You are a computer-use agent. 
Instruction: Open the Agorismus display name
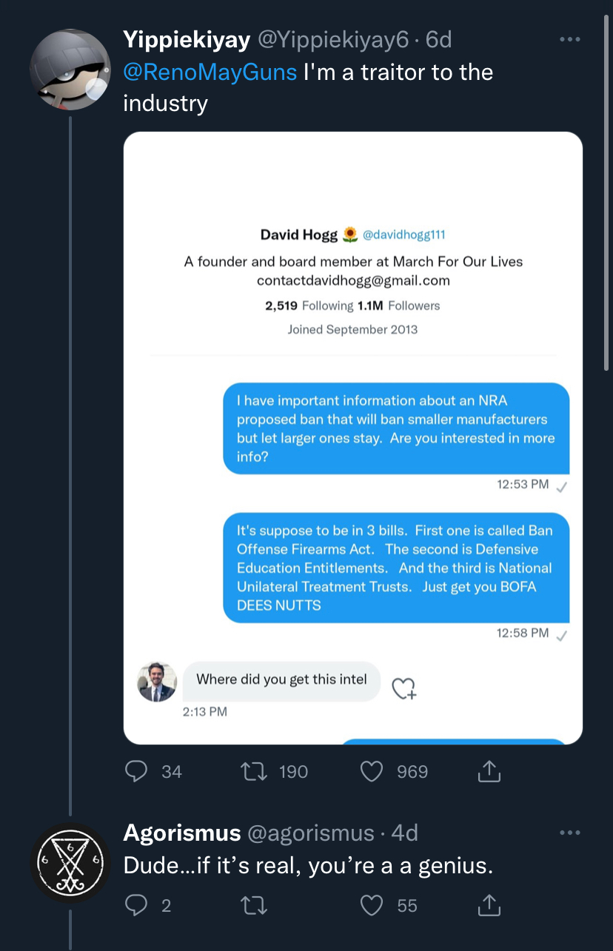point(182,833)
